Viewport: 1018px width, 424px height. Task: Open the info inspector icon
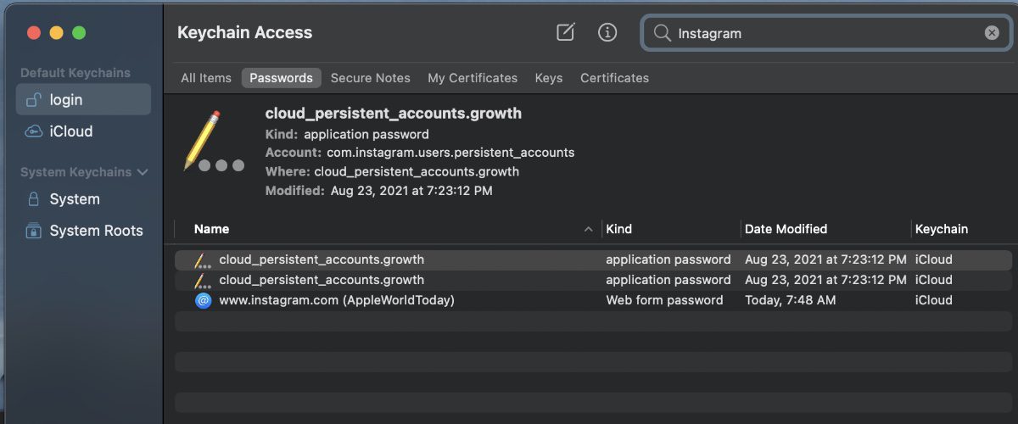coord(607,33)
